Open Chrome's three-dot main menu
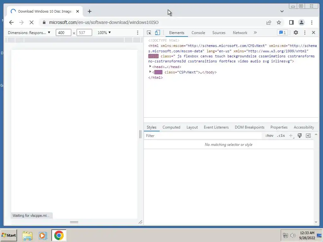The width and height of the screenshot is (323, 242). [x=312, y=22]
